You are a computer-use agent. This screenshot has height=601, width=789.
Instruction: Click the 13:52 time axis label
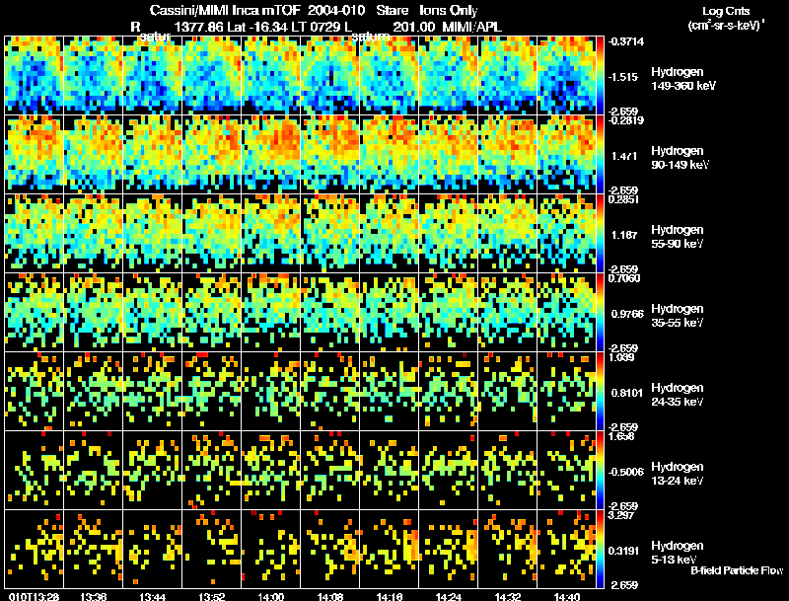211,597
